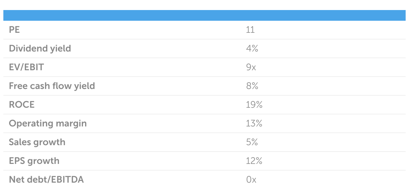The width and height of the screenshot is (409, 192).
Task: Click the blue header above values column
Action: coord(324,15)
